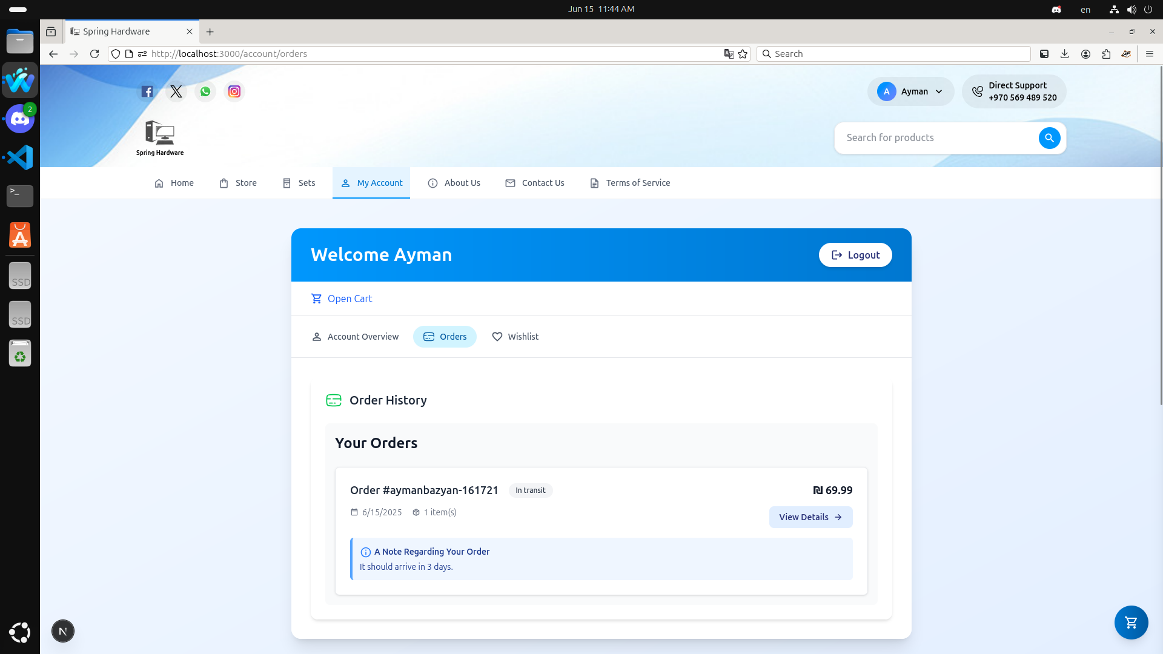Focus the Firefox Search box

tap(893, 54)
